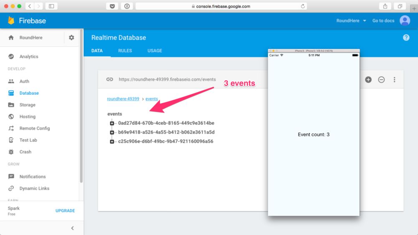418x235 pixels.
Task: Reload the page in Safari
Action: [x=303, y=6]
